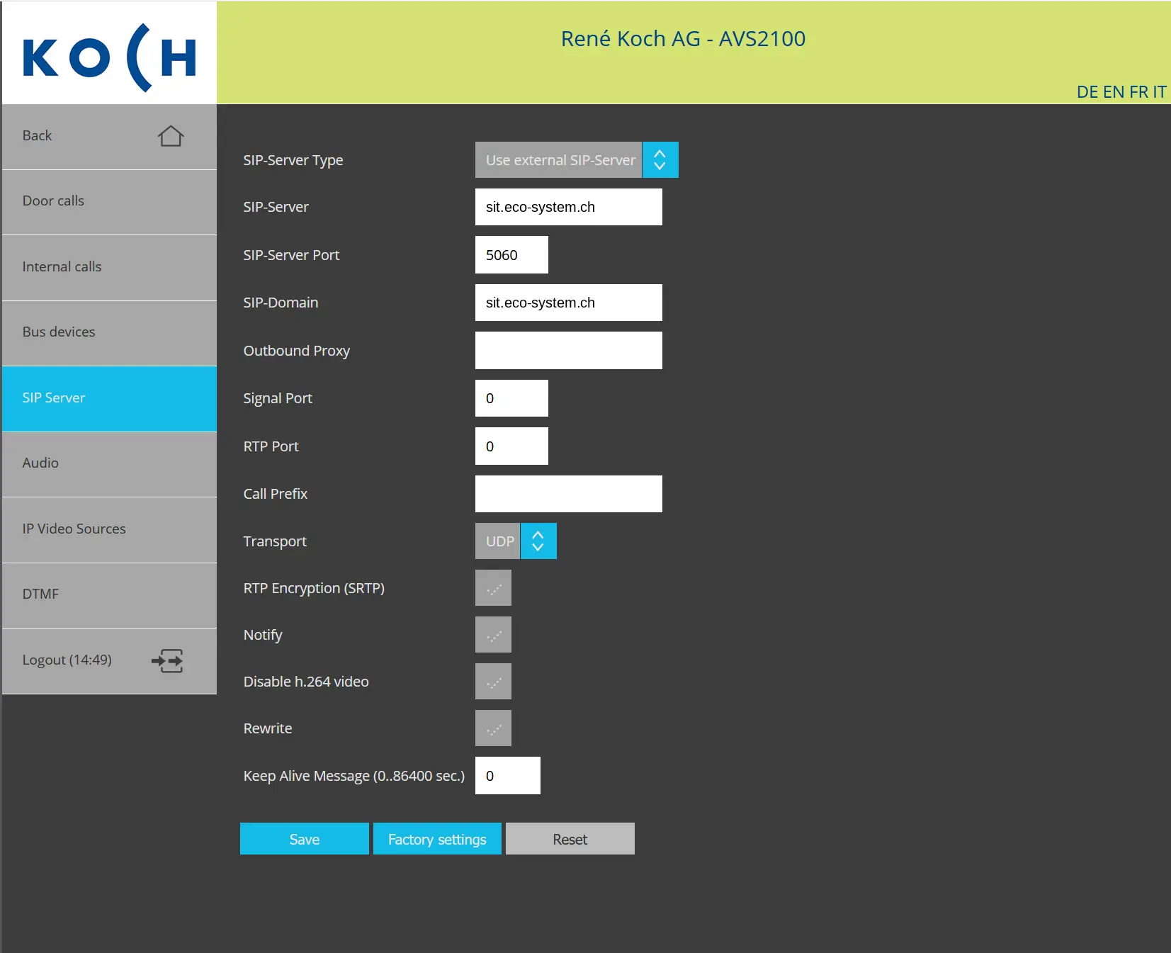Open the DTMF menu entry
Screen dimensions: 1171x953
tap(110, 594)
